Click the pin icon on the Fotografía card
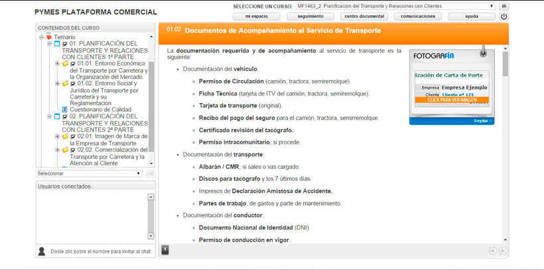The width and height of the screenshot is (544, 270). [483, 51]
